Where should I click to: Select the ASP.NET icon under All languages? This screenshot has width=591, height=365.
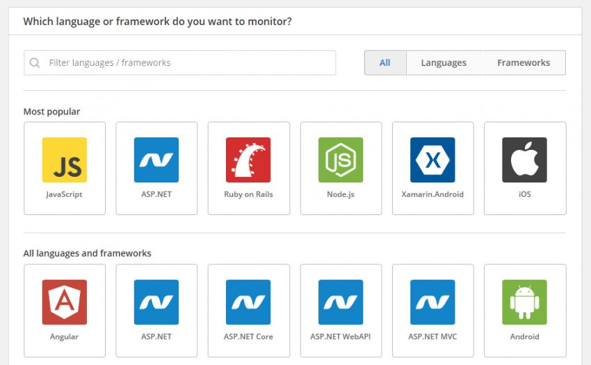(x=156, y=302)
